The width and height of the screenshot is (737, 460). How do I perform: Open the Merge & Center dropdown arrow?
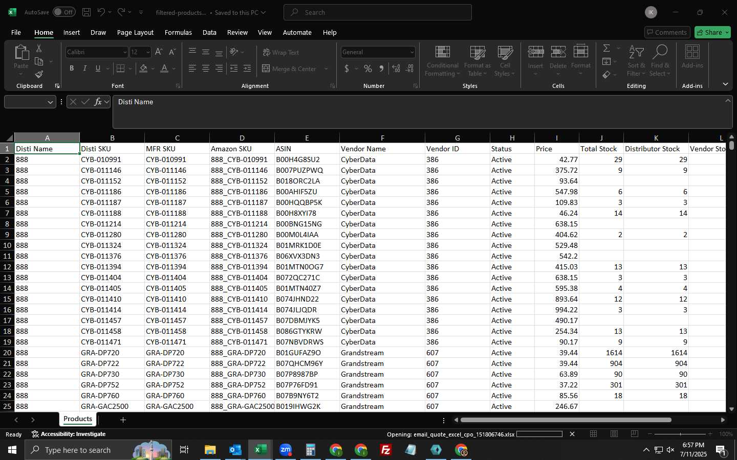pos(326,68)
